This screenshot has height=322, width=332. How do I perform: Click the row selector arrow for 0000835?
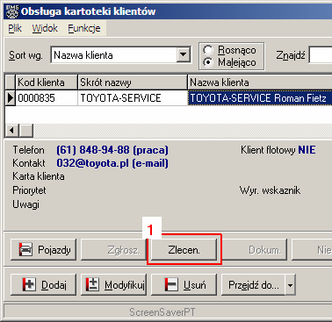[11, 98]
